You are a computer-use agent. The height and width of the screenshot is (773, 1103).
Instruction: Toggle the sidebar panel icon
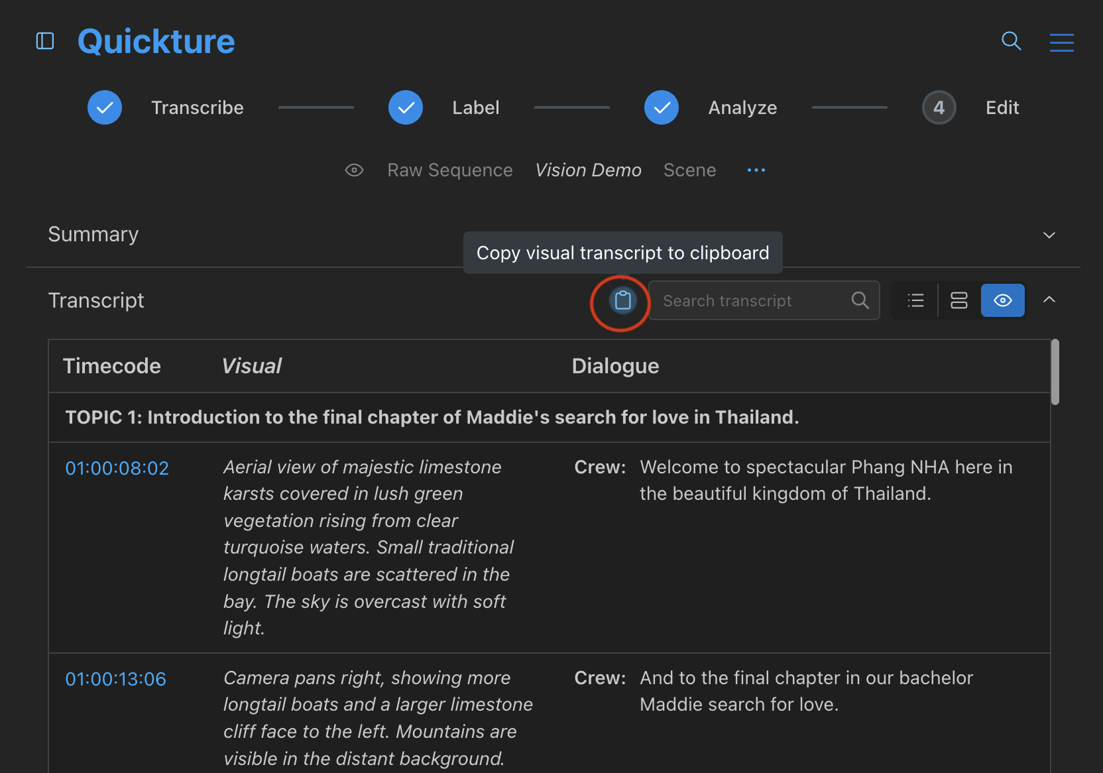(x=45, y=41)
